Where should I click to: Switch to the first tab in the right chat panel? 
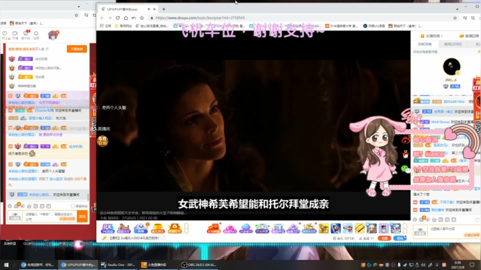pyautogui.click(x=425, y=44)
